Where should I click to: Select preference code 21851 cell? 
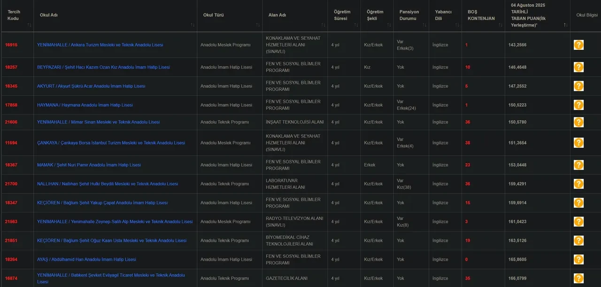click(11, 240)
